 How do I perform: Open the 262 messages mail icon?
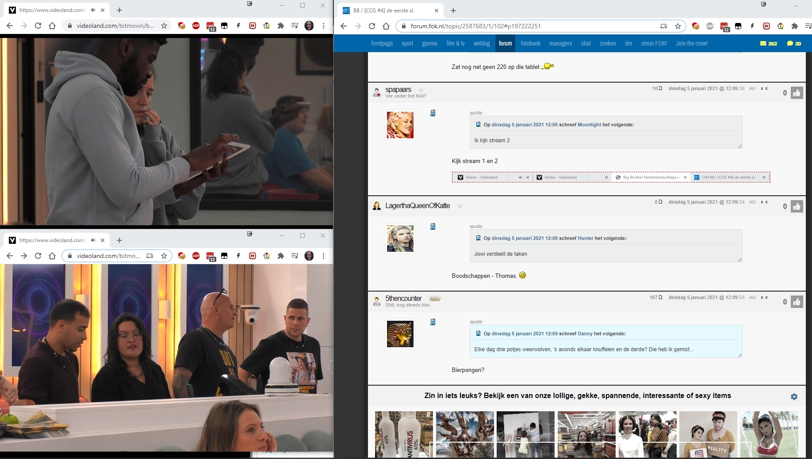[769, 43]
